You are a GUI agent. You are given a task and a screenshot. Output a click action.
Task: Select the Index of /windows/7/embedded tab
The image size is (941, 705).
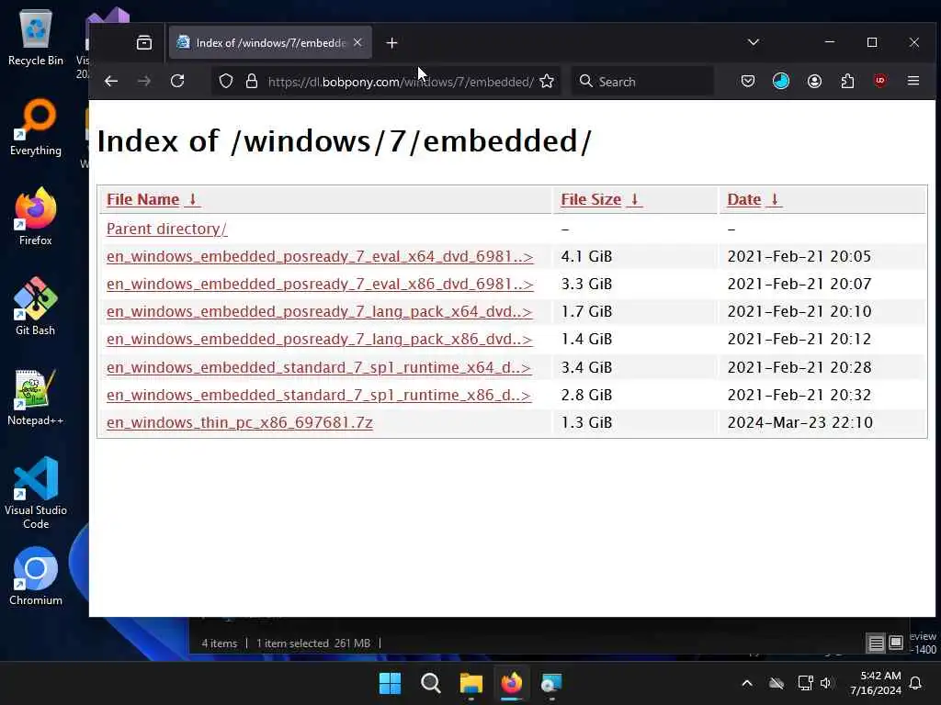pos(270,42)
